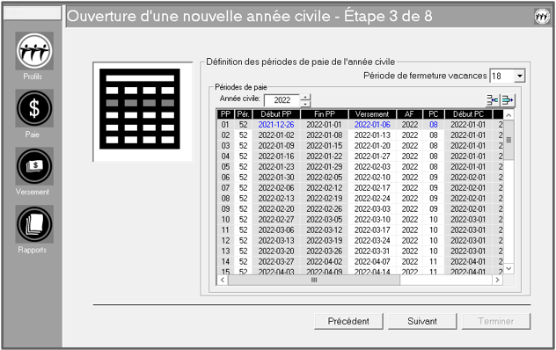Select Versement cell 2022-01-27
The height and width of the screenshot is (350, 556).
tap(372, 156)
